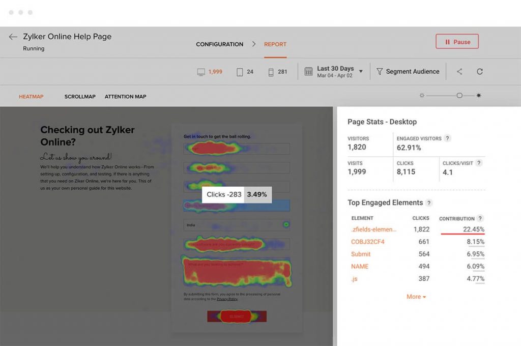
Task: Refresh the report using the reload icon
Action: point(480,72)
